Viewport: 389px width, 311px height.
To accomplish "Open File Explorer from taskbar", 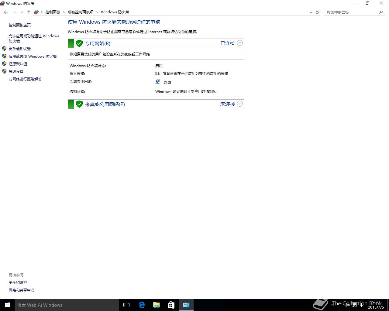I will click(157, 305).
